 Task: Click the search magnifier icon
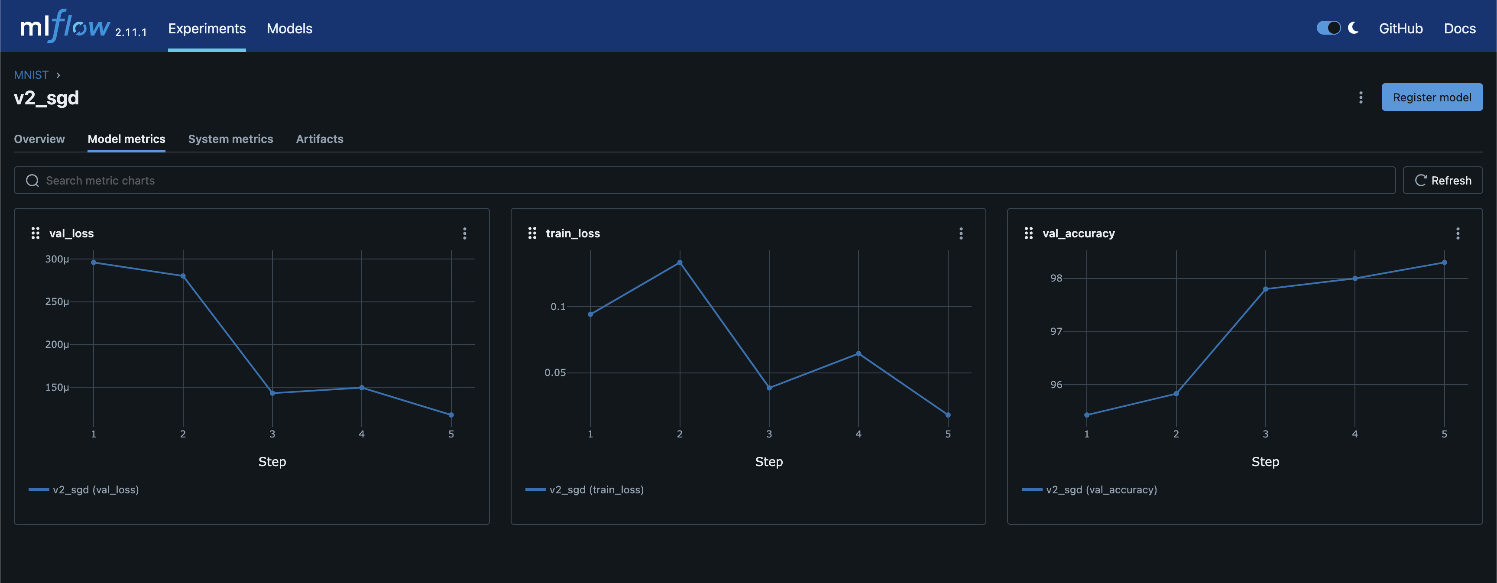click(x=32, y=181)
